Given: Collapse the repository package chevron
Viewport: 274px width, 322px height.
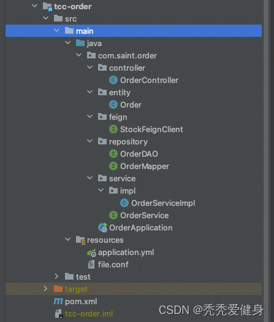Looking at the screenshot, I should pos(89,141).
